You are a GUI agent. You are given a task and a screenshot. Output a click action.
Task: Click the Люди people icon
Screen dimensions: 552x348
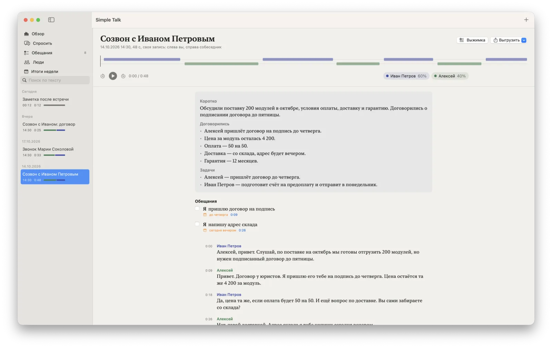(27, 62)
